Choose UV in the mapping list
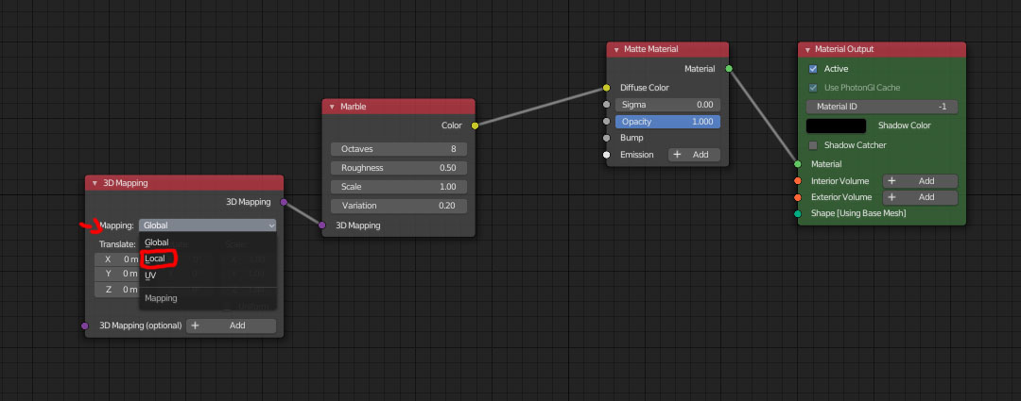 click(150, 276)
